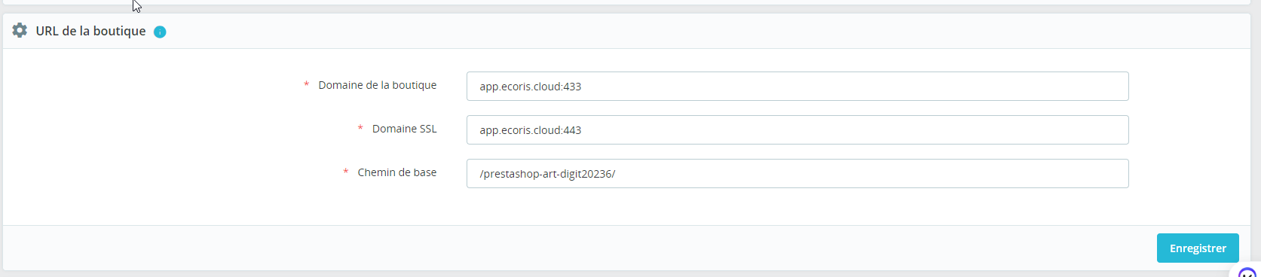Open the blue info tooltip icon

click(x=160, y=32)
